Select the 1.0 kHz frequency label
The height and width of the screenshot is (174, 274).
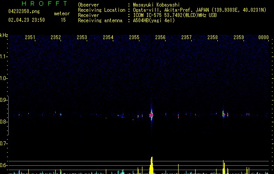[x=3, y=78]
